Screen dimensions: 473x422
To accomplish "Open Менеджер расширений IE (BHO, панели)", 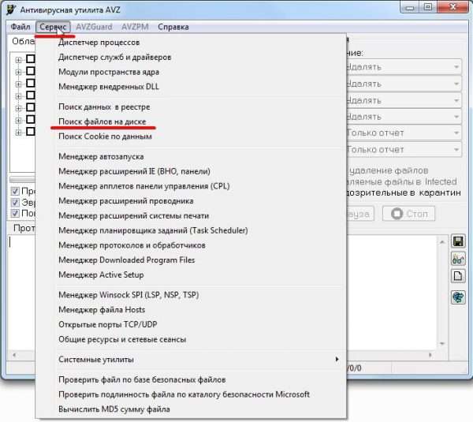I will pyautogui.click(x=134, y=171).
